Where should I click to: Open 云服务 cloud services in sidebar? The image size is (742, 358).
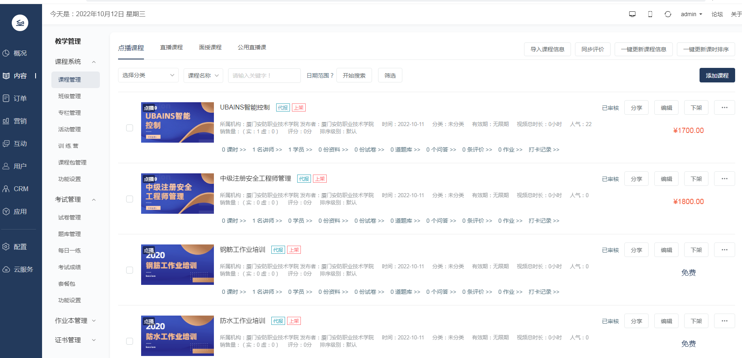pyautogui.click(x=23, y=270)
